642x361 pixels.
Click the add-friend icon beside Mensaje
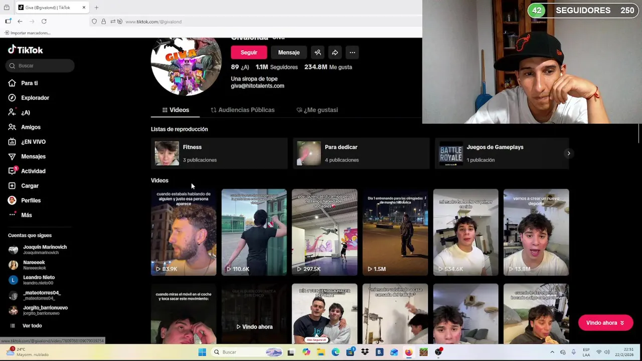(317, 53)
